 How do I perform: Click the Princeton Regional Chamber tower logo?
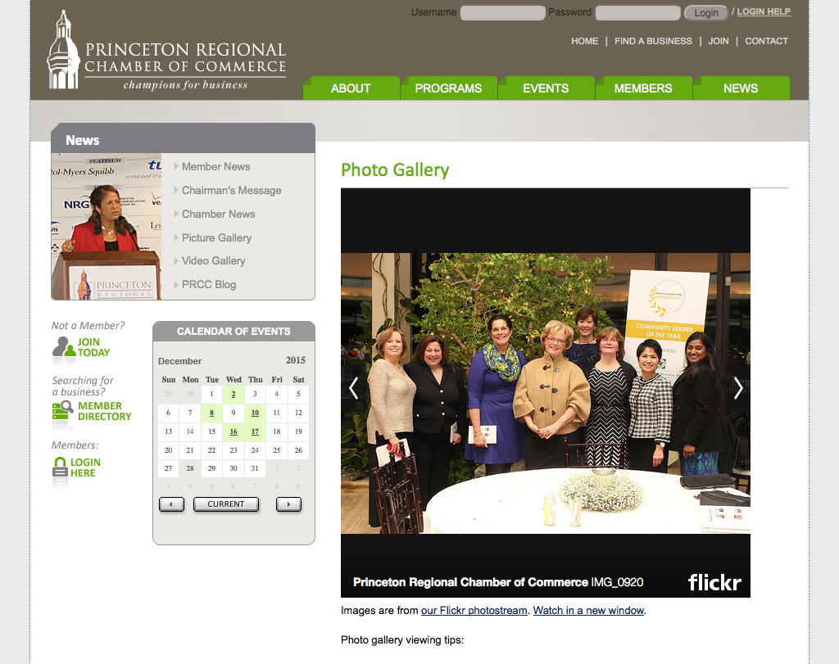[x=63, y=50]
